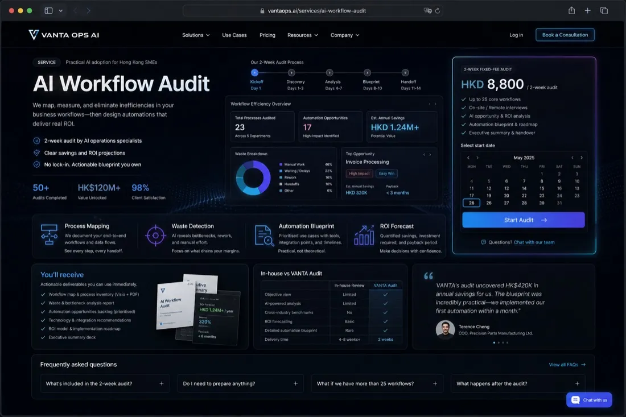
Task: Click Book a Consultation button
Action: tap(565, 35)
